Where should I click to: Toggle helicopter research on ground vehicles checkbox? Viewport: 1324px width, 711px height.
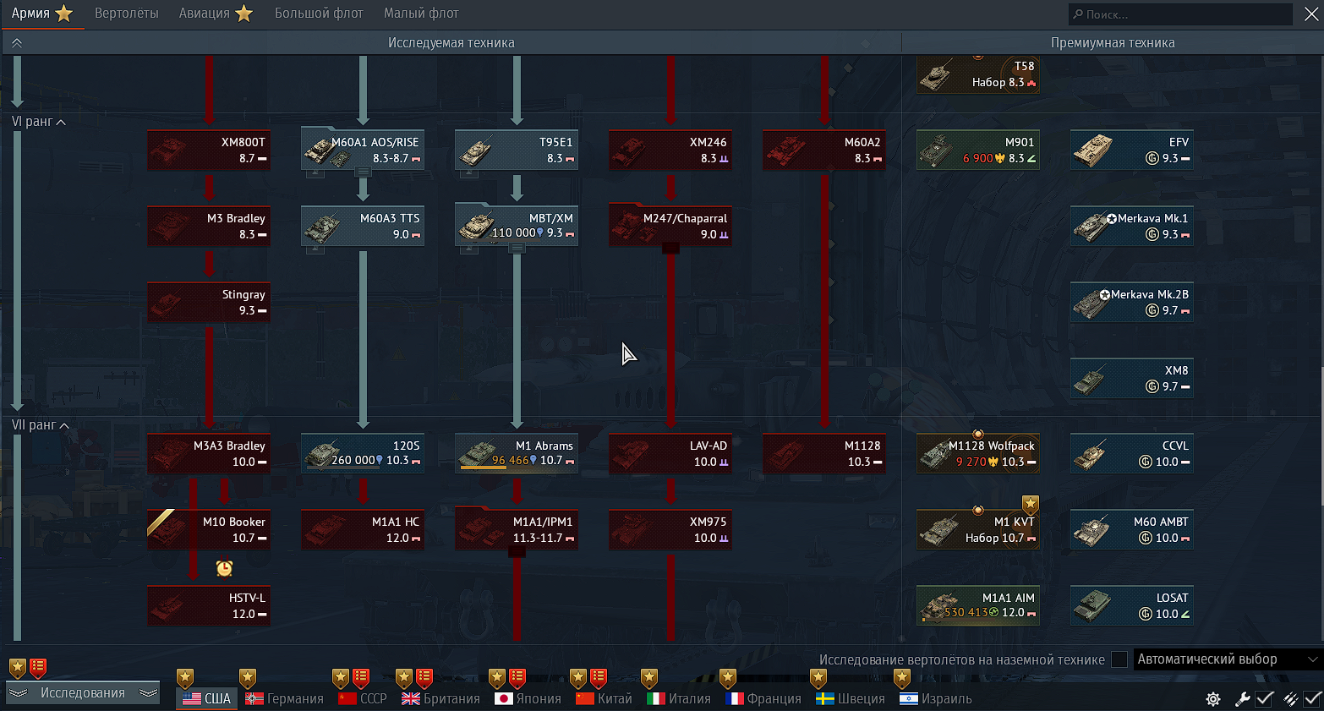tap(1119, 659)
